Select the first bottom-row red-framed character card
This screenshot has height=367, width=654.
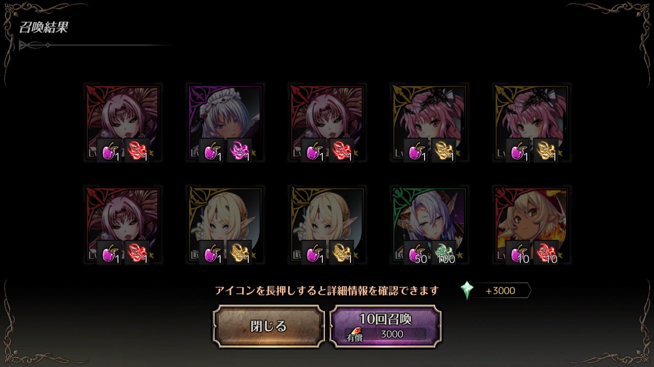pyautogui.click(x=123, y=225)
